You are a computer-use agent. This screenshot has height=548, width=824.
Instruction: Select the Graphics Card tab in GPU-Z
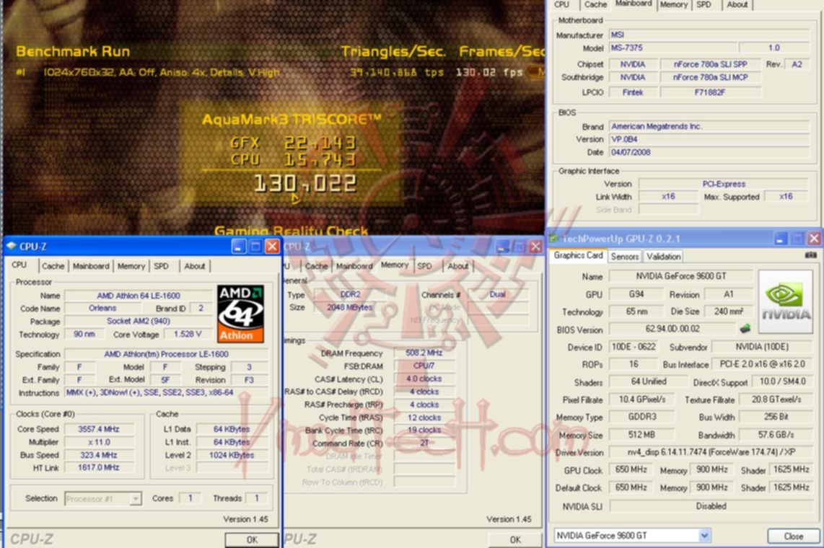pos(578,255)
